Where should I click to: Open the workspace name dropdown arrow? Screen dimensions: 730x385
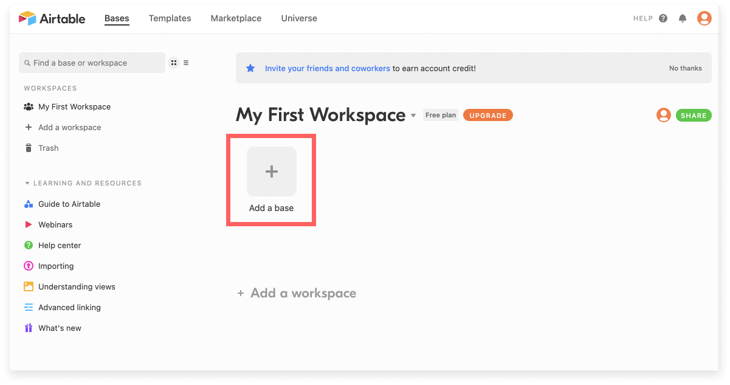pos(413,116)
